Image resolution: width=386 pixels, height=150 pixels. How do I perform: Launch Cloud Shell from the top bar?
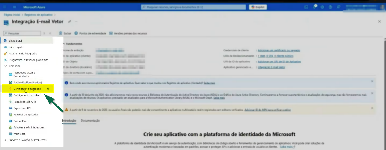coord(306,7)
